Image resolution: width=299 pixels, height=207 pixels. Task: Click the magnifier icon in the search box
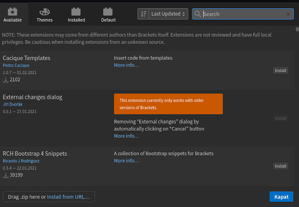tap(197, 14)
